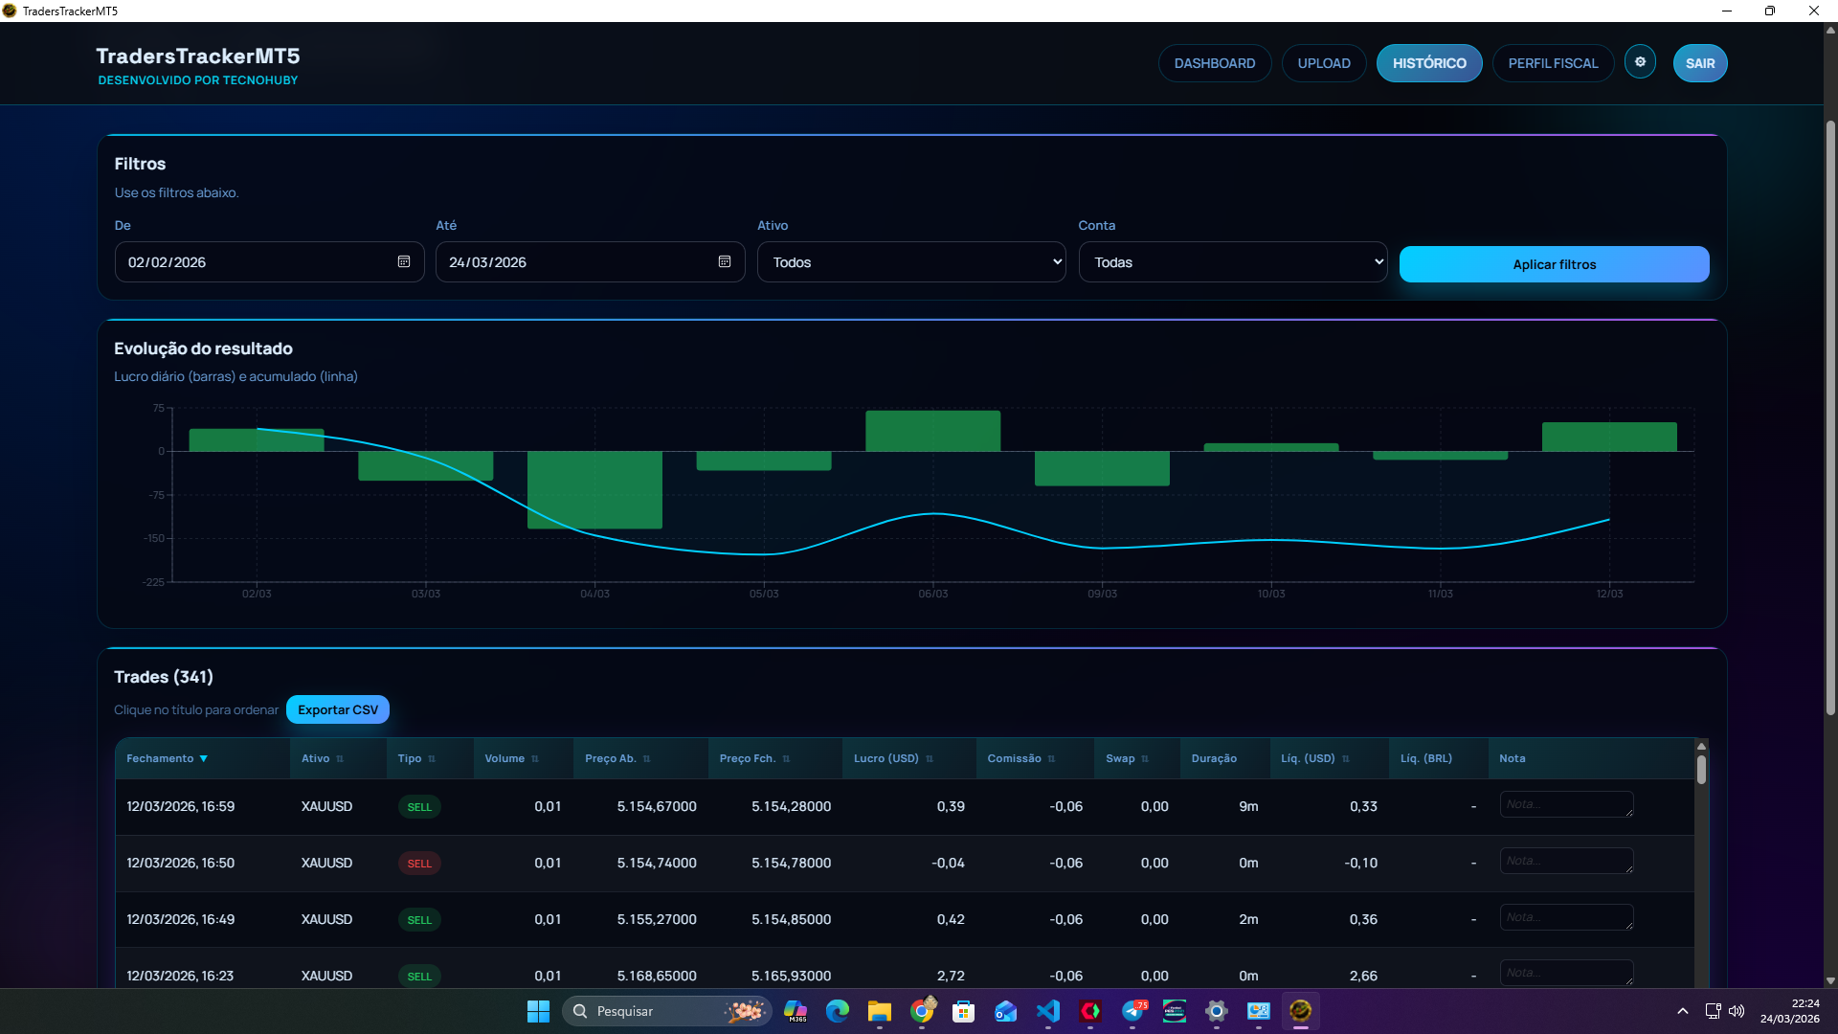Open Visual Studio Code from taskbar
The width and height of the screenshot is (1838, 1034).
(x=1048, y=1011)
